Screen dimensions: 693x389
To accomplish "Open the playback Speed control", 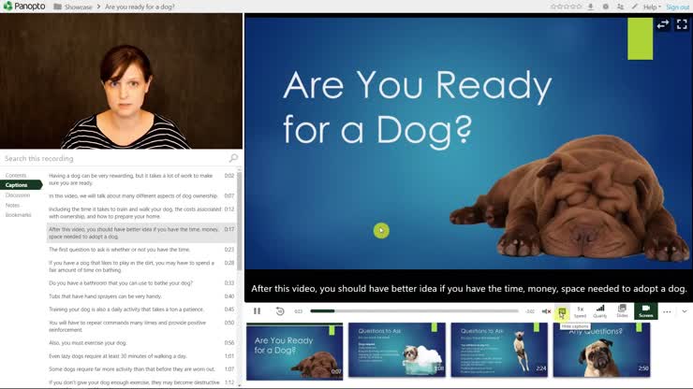I will click(580, 311).
